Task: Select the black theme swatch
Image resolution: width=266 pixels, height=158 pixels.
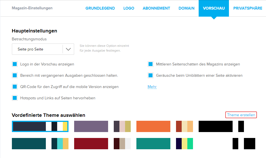Action: coord(215,126)
